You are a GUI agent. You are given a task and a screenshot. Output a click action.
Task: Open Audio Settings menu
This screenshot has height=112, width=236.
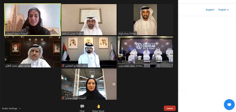pyautogui.click(x=10, y=108)
